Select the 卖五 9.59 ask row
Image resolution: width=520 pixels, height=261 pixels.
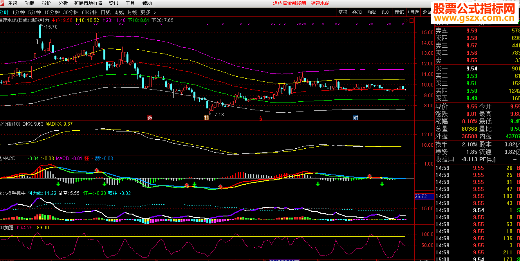click(x=478, y=31)
